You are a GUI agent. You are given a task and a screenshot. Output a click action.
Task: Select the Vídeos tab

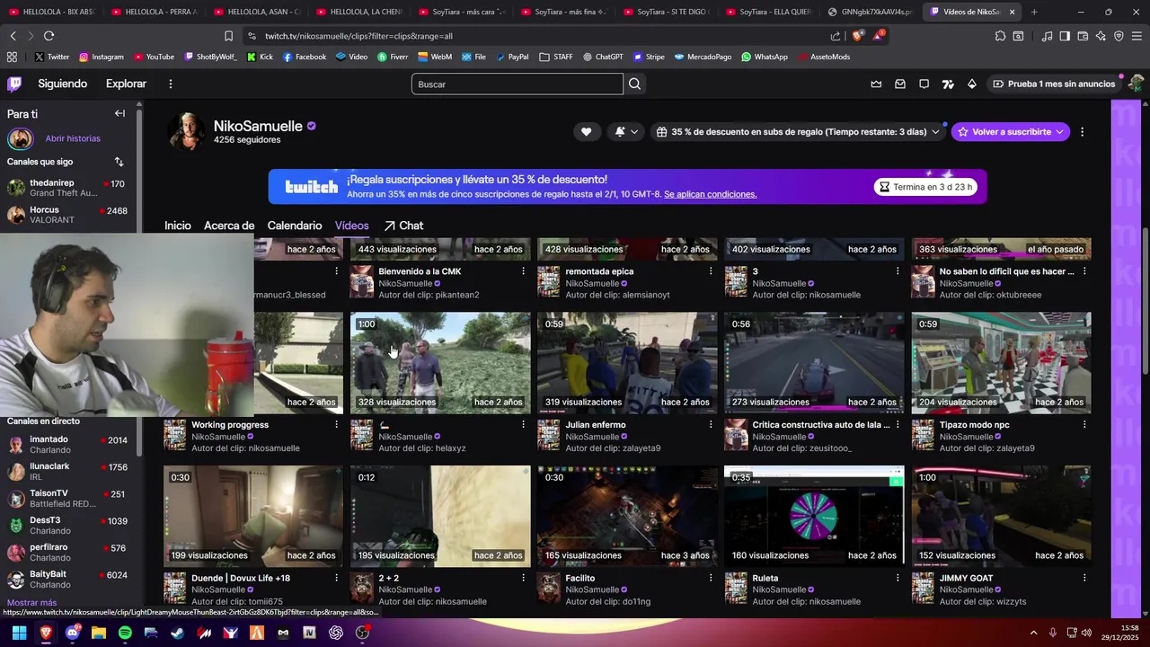point(352,226)
